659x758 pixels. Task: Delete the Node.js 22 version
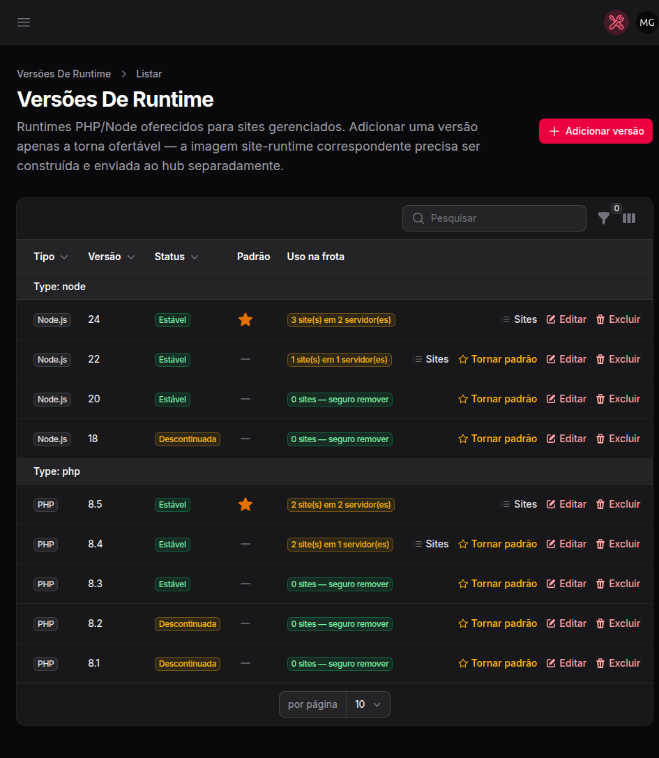point(618,359)
